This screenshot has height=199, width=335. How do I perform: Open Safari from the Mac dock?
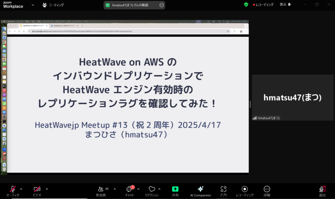click(x=4, y=38)
